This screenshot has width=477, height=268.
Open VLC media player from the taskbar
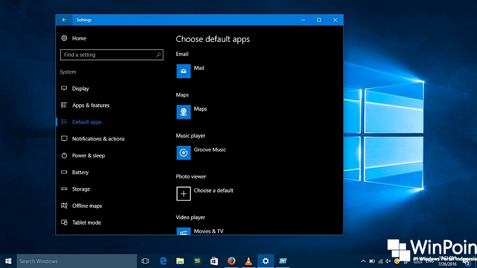click(249, 261)
